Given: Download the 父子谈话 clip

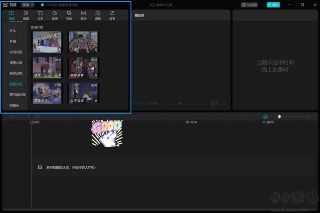Looking at the screenshot, I should tap(96, 100).
